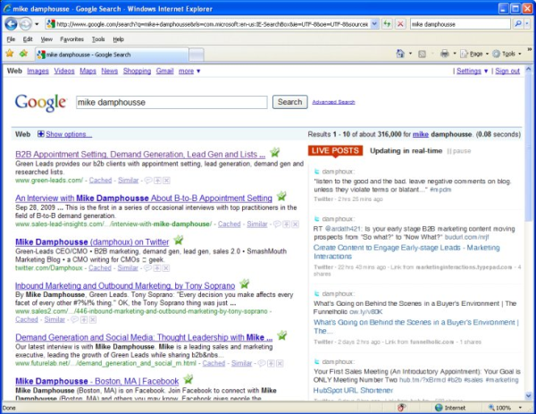Open the Tools menu in menu bar
The height and width of the screenshot is (414, 536).
point(98,39)
